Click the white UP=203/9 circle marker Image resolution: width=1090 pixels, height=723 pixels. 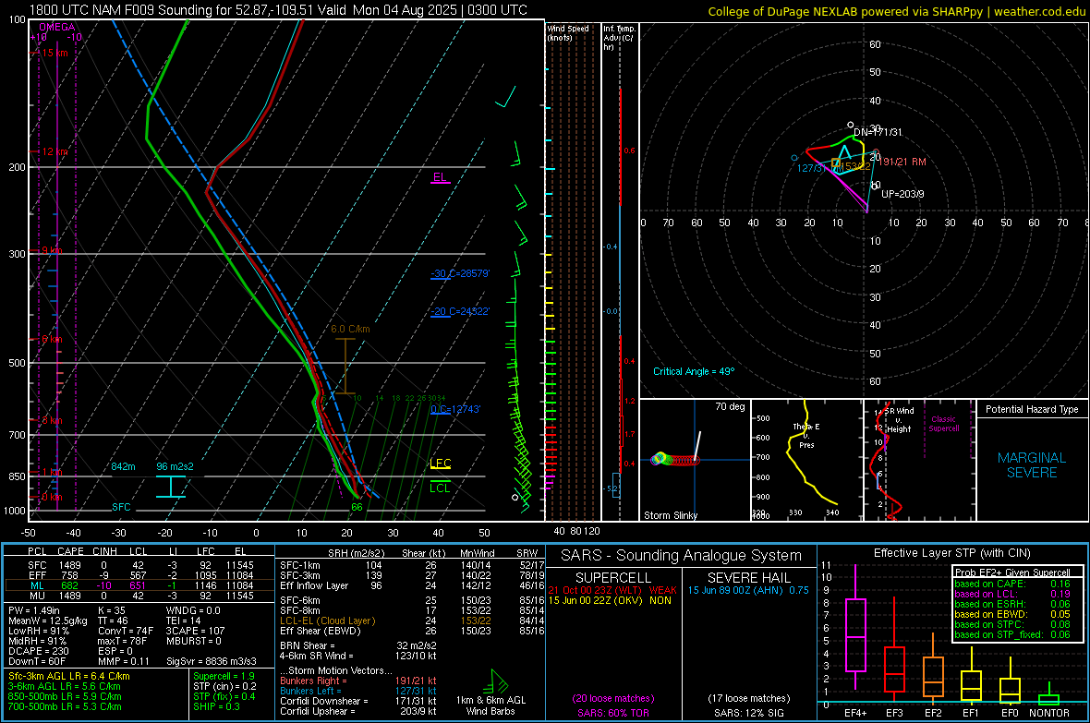(875, 187)
